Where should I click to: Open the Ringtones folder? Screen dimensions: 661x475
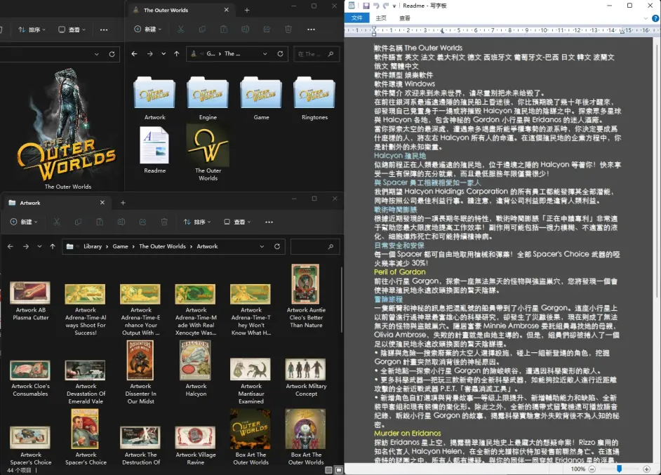[314, 93]
